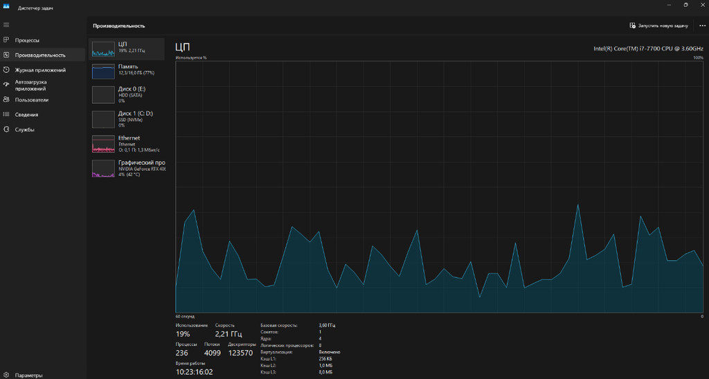
Task: Click the large ЦП heading
Action: (x=183, y=47)
